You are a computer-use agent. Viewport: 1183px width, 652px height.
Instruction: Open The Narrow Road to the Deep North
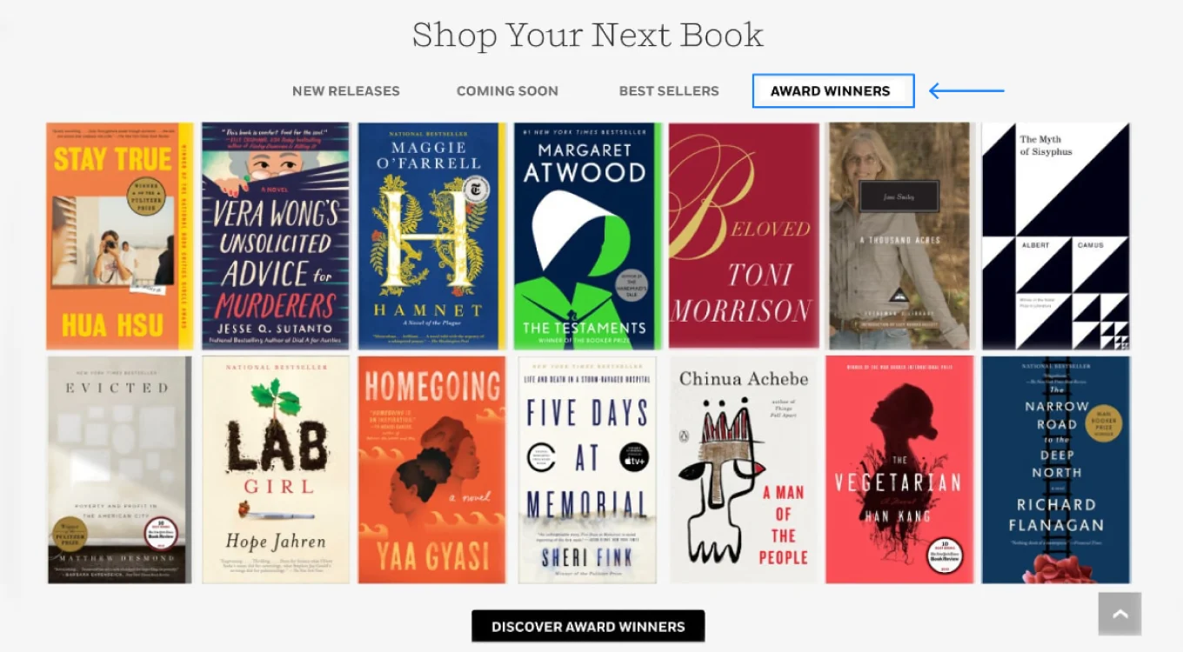[1056, 469]
